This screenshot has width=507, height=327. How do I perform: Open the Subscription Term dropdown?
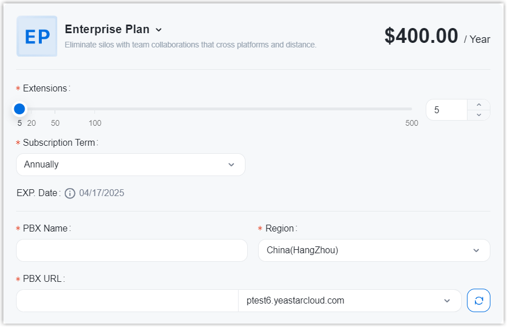tap(130, 165)
